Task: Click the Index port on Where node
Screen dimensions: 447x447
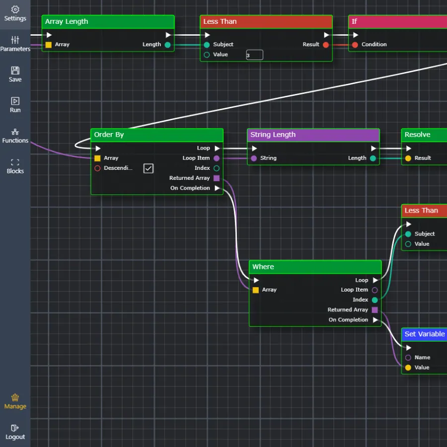Action: click(x=375, y=300)
